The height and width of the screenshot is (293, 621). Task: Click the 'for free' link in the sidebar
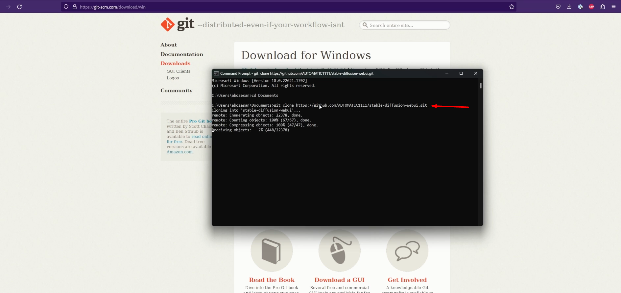174,142
